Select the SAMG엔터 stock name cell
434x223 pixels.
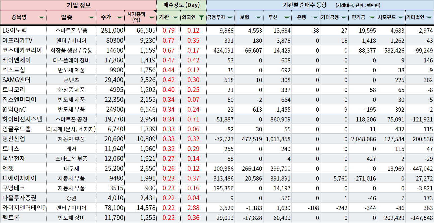click(23, 80)
